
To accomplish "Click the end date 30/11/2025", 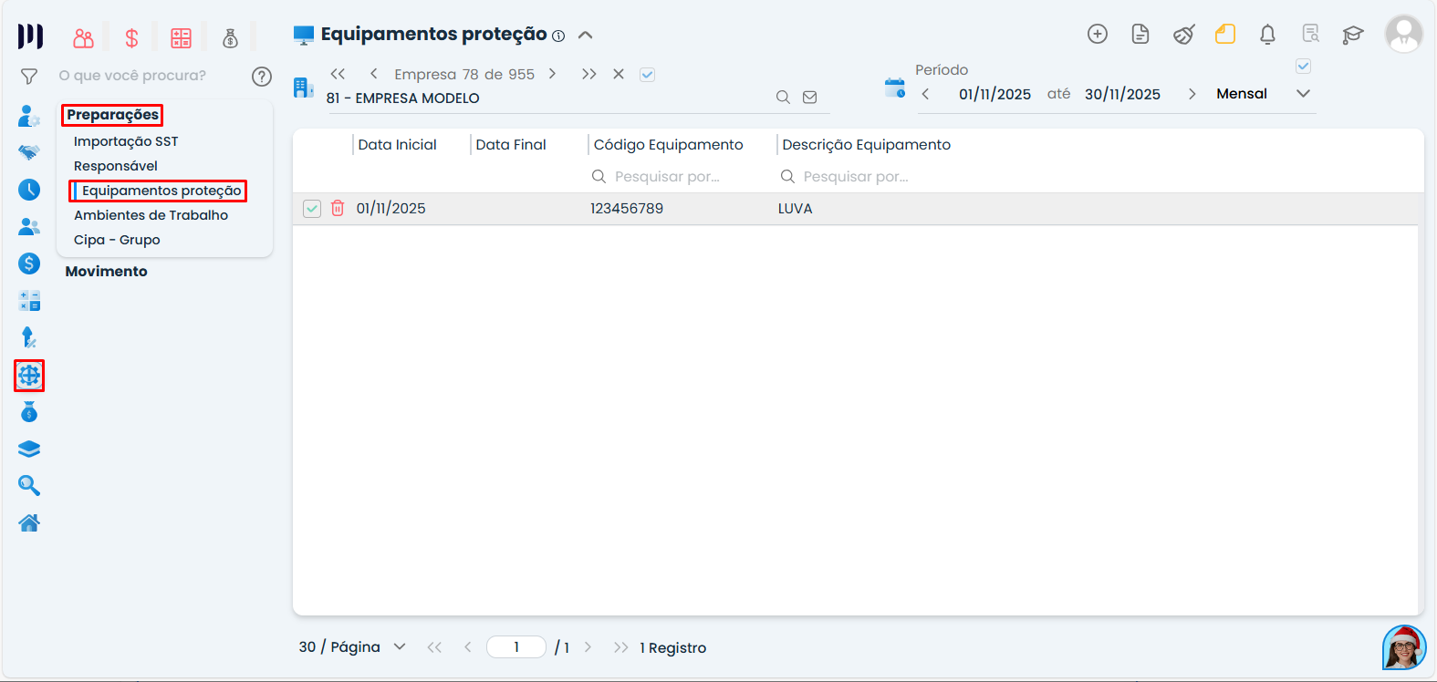I will [1122, 94].
